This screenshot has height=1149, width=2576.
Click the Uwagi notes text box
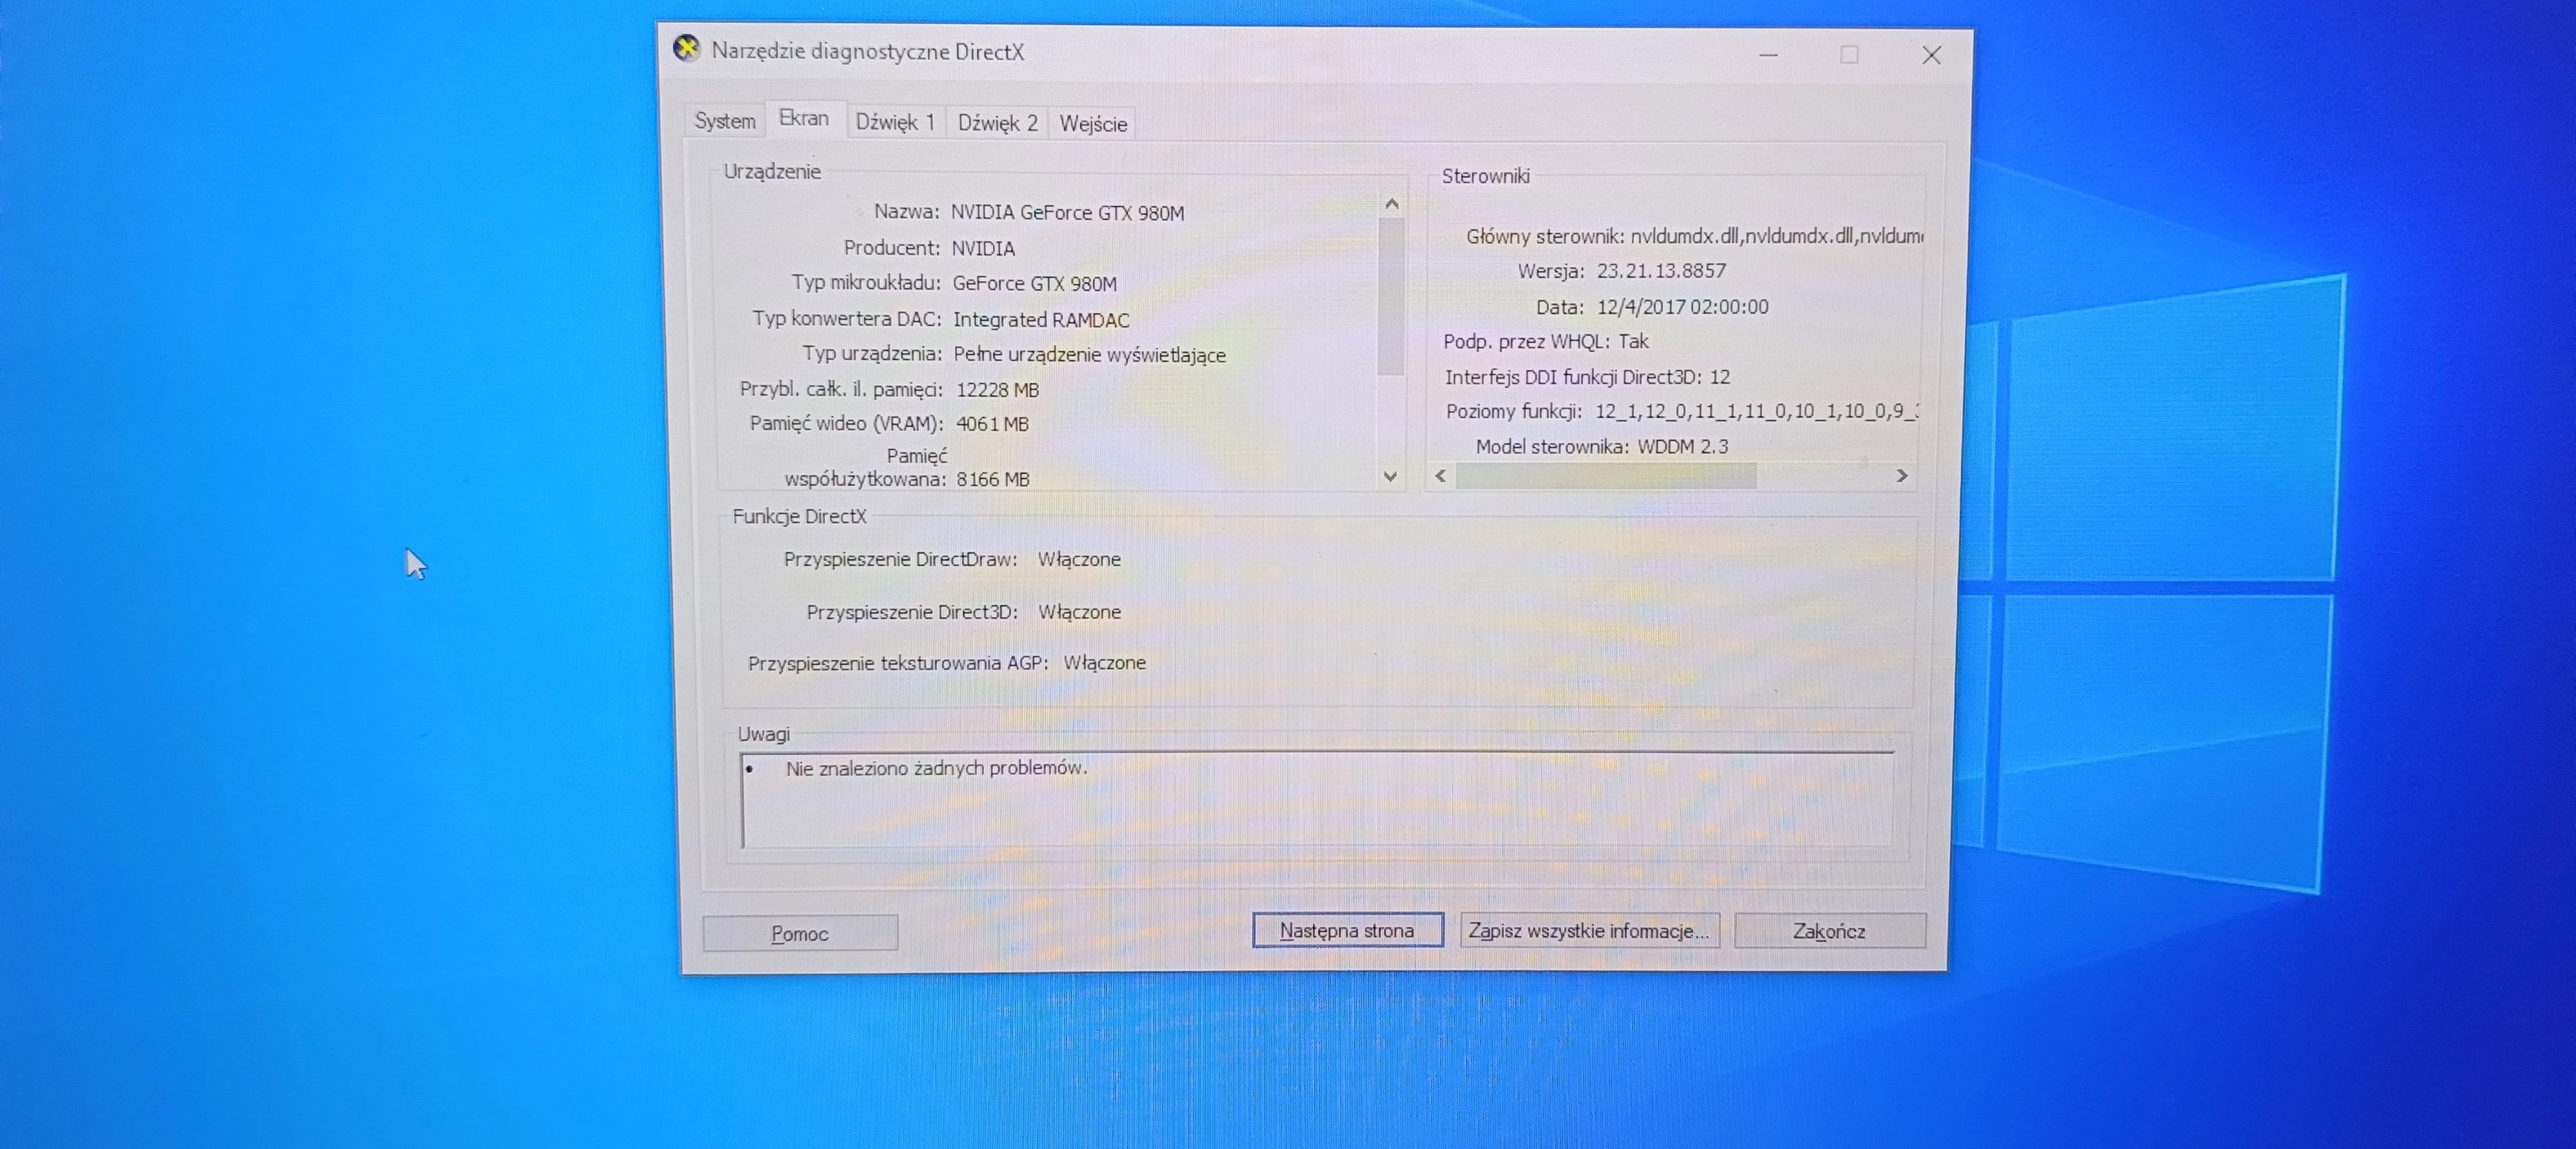tap(1318, 800)
